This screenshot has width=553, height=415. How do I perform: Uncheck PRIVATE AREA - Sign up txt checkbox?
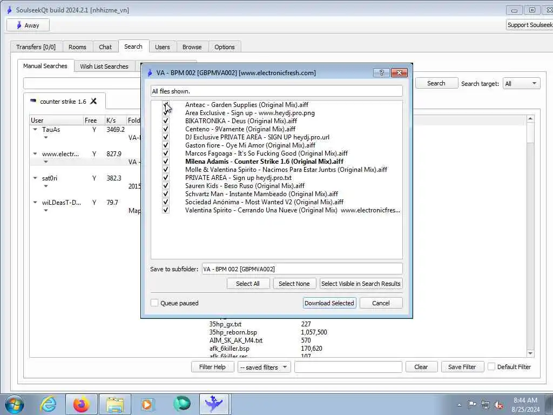coord(165,177)
